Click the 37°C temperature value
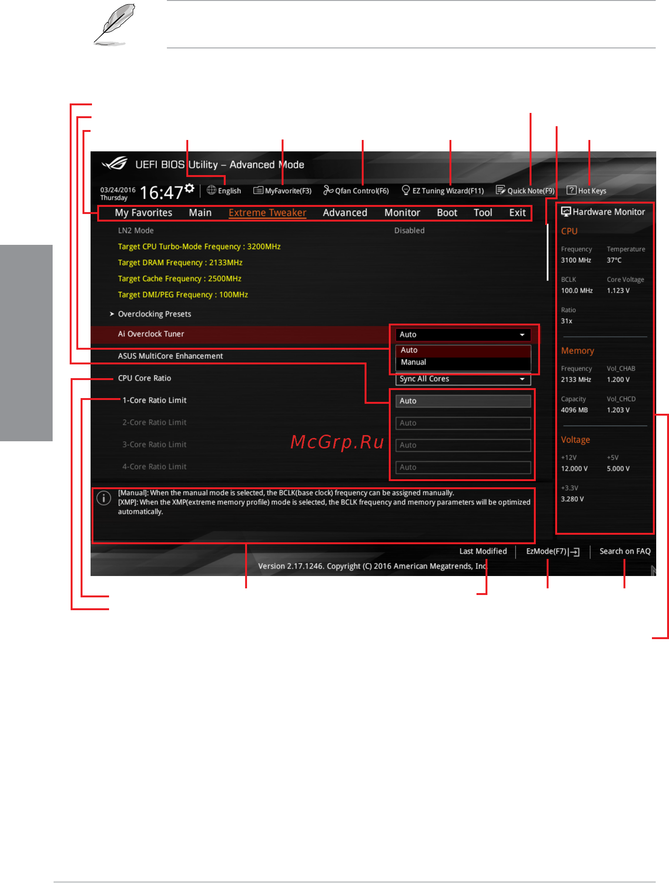Viewport: 669px width, 883px height. point(614,260)
